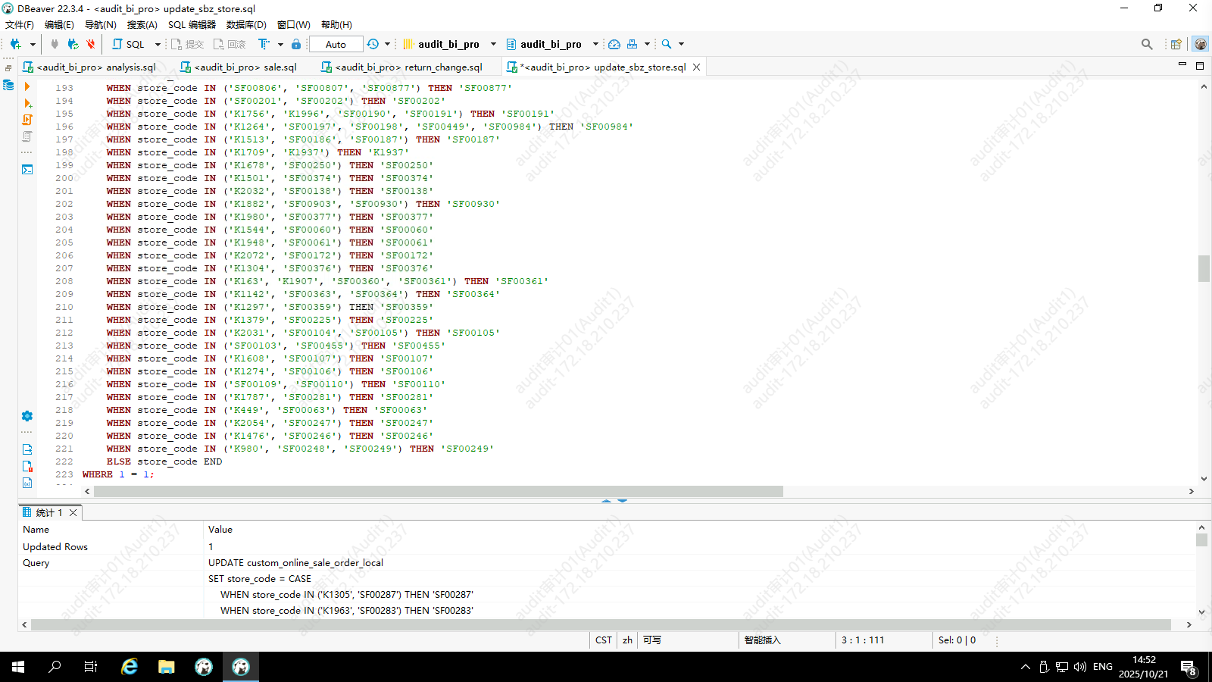Screen dimensions: 1212x682
Task: Expand the active connection audit_bi_pro dropdown
Action: point(493,44)
